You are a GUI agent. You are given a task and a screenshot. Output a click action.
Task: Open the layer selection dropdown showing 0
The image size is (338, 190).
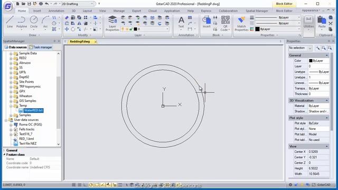145,29
